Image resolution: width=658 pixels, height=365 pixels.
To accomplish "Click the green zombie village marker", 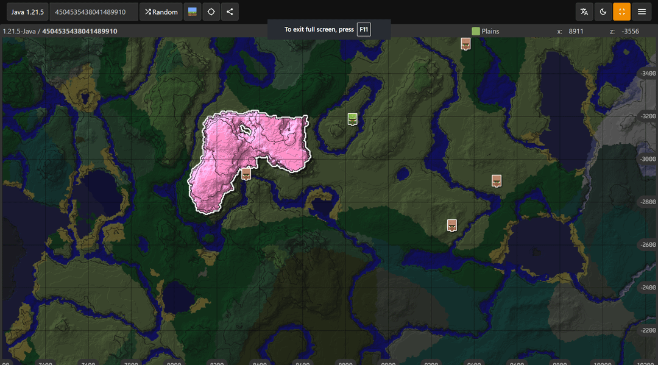I will tap(352, 119).
